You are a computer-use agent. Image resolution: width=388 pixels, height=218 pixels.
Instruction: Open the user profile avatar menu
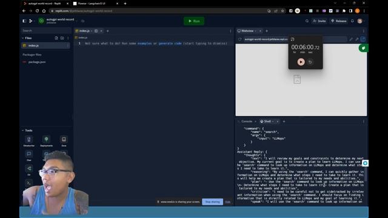point(360,21)
